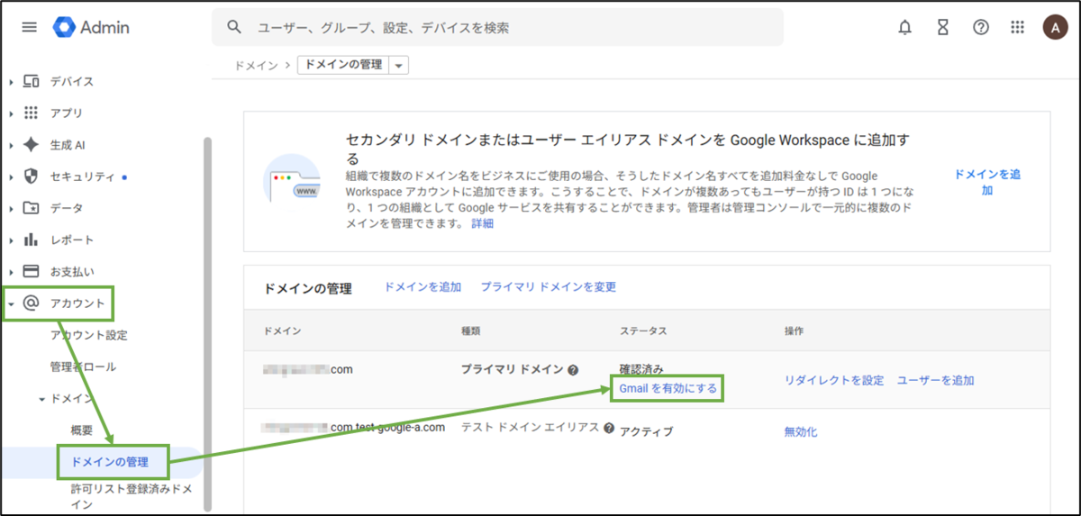1081x516 pixels.
Task: Expand the お支払い tree arrow
Action: 11,272
